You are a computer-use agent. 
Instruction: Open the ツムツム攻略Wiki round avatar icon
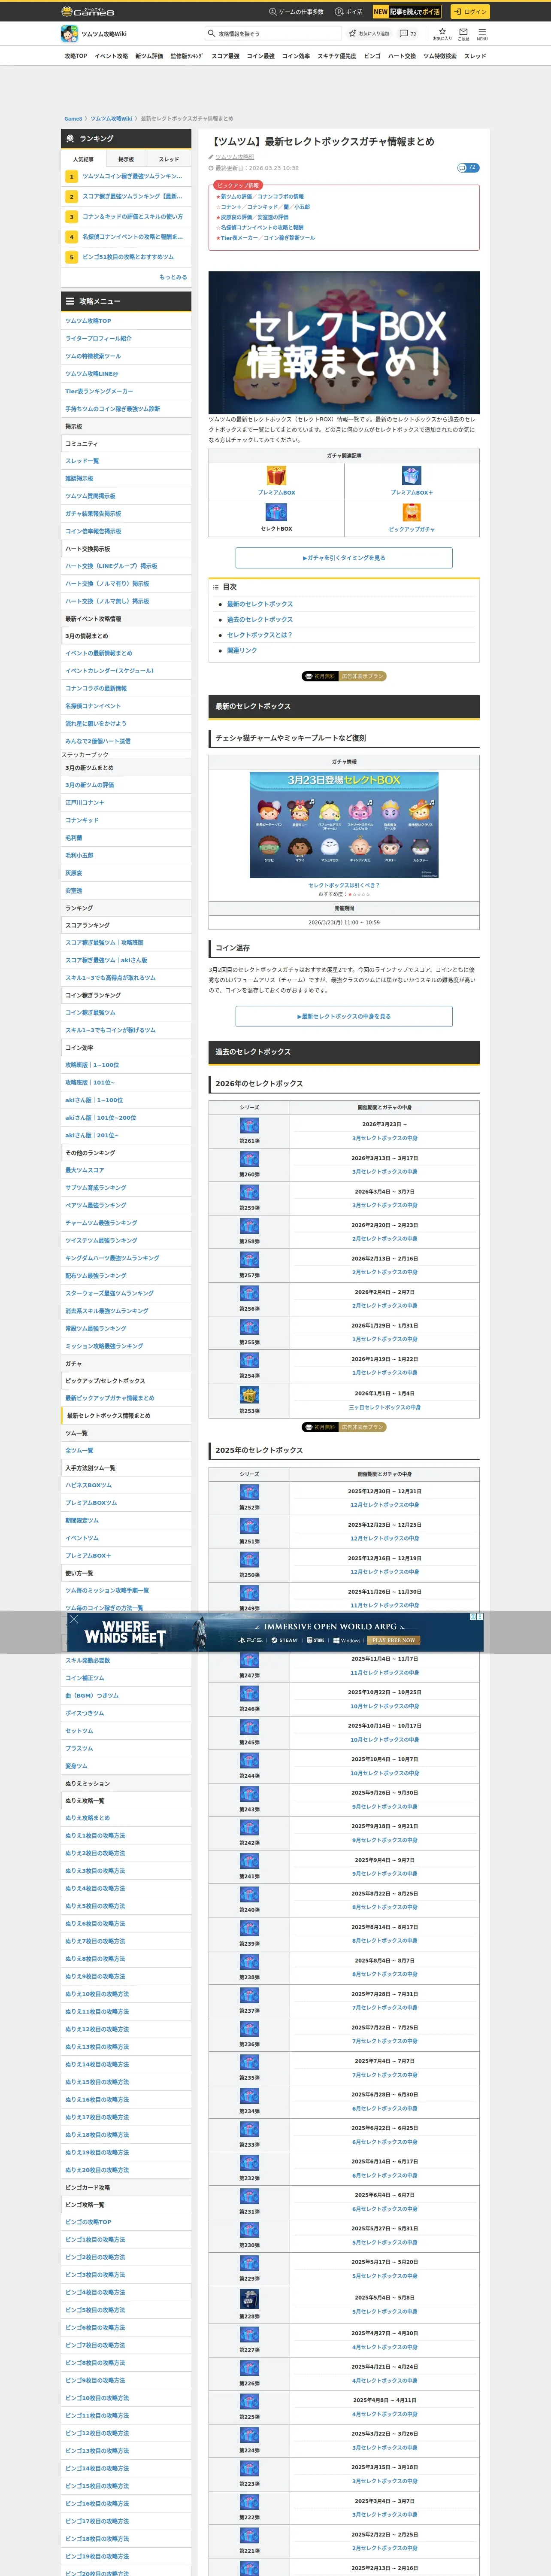69,34
